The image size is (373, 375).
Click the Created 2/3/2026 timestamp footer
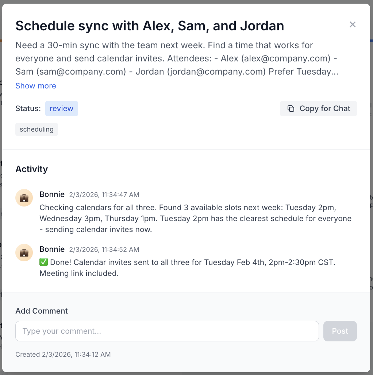click(63, 354)
